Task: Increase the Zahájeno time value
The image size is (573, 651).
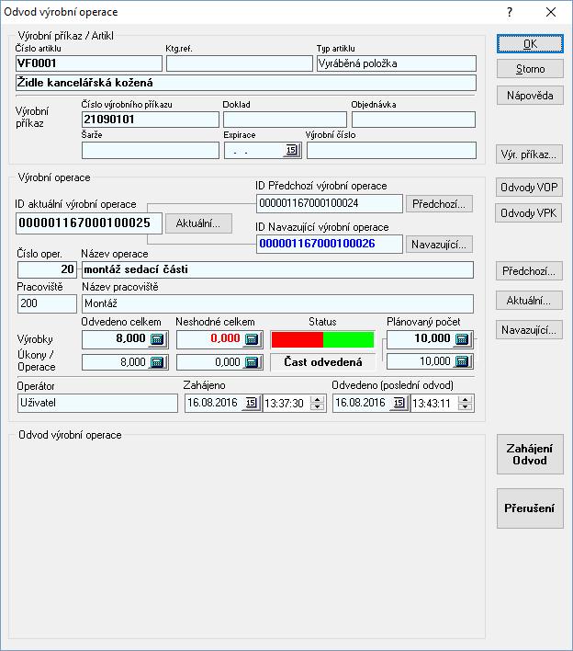Action: (318, 399)
